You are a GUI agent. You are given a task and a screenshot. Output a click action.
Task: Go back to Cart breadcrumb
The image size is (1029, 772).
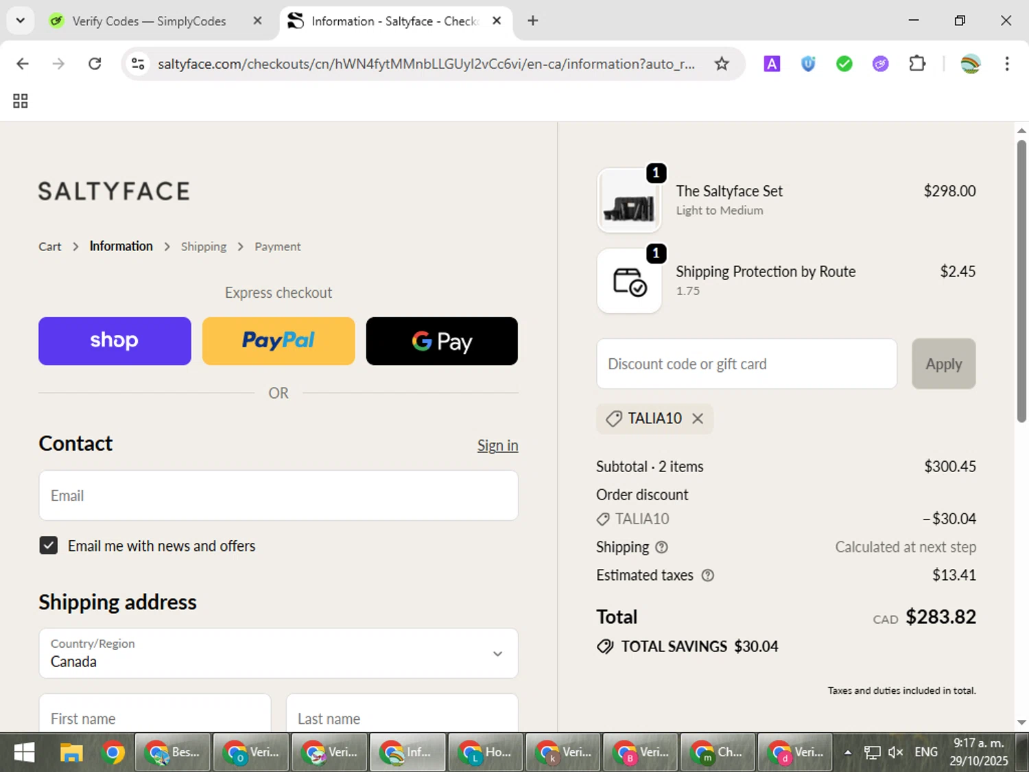click(49, 246)
